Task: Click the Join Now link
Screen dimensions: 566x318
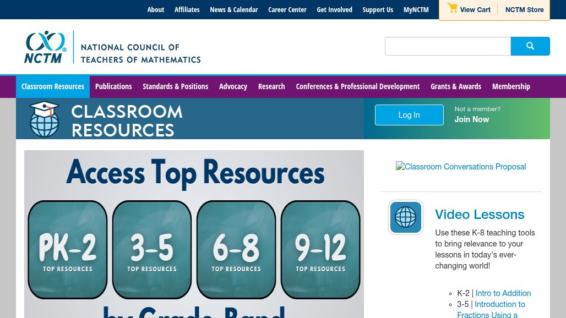Action: (471, 119)
